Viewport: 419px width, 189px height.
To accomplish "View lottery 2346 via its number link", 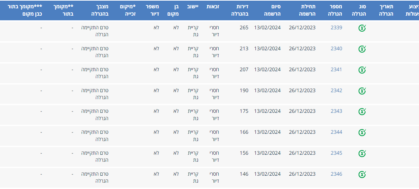I will tap(336, 174).
